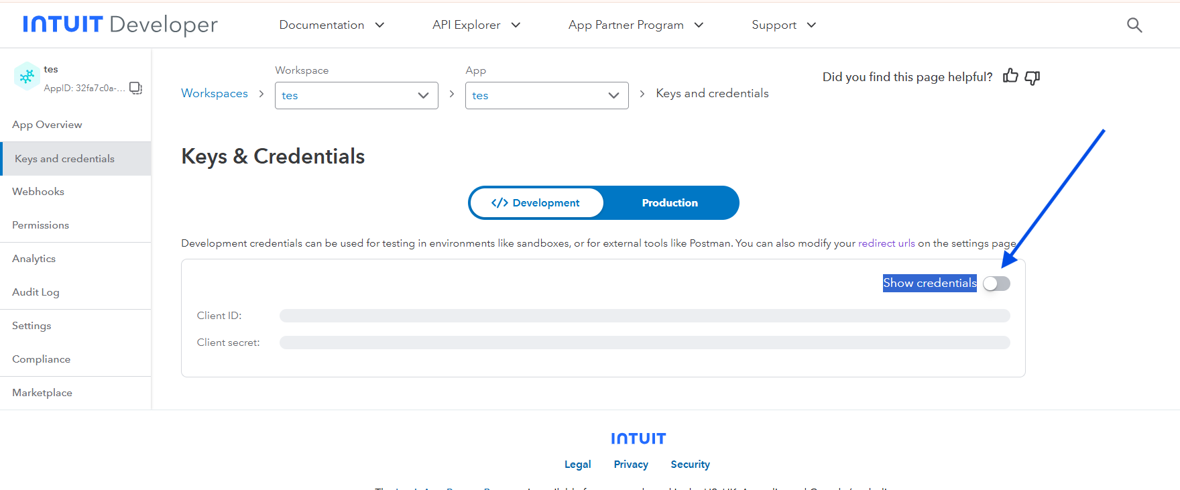The width and height of the screenshot is (1180, 490).
Task: Click the tes app avatar icon
Action: tap(27, 77)
